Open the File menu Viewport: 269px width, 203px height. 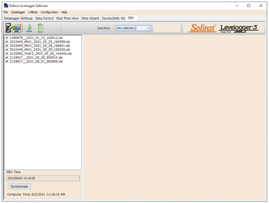6,12
